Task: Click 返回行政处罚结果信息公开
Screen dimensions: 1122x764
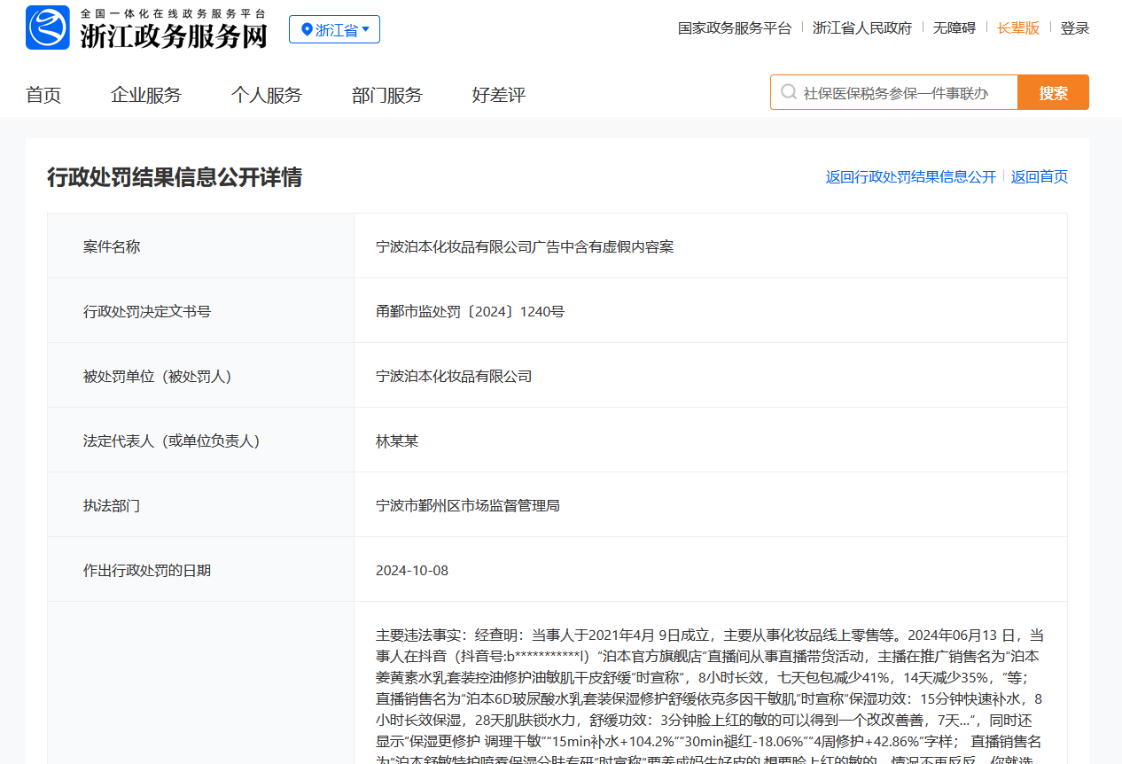Action: [909, 177]
